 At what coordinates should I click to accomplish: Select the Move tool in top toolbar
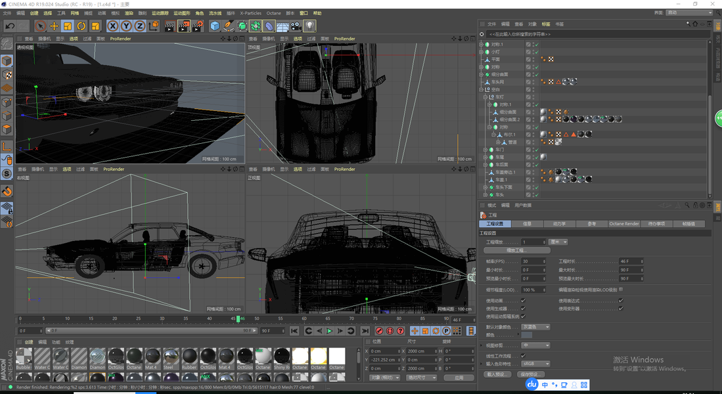pyautogui.click(x=54, y=26)
